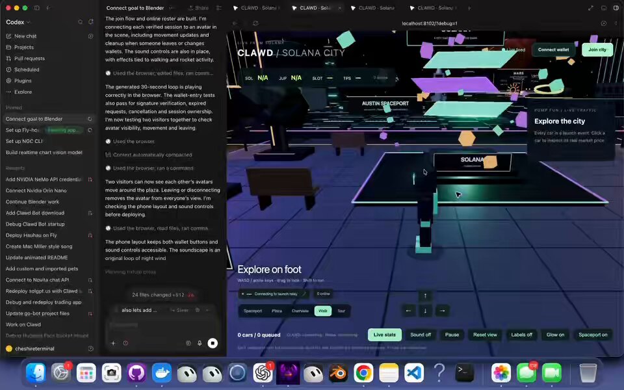
Task: Click the left arrow movement button
Action: (x=408, y=311)
